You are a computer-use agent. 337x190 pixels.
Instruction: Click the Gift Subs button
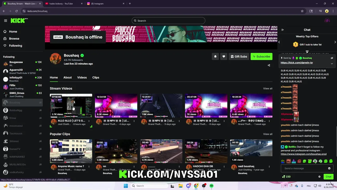coord(239,56)
